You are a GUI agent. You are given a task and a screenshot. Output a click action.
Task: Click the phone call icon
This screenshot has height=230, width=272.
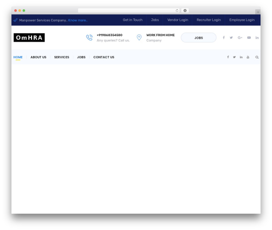coord(89,38)
